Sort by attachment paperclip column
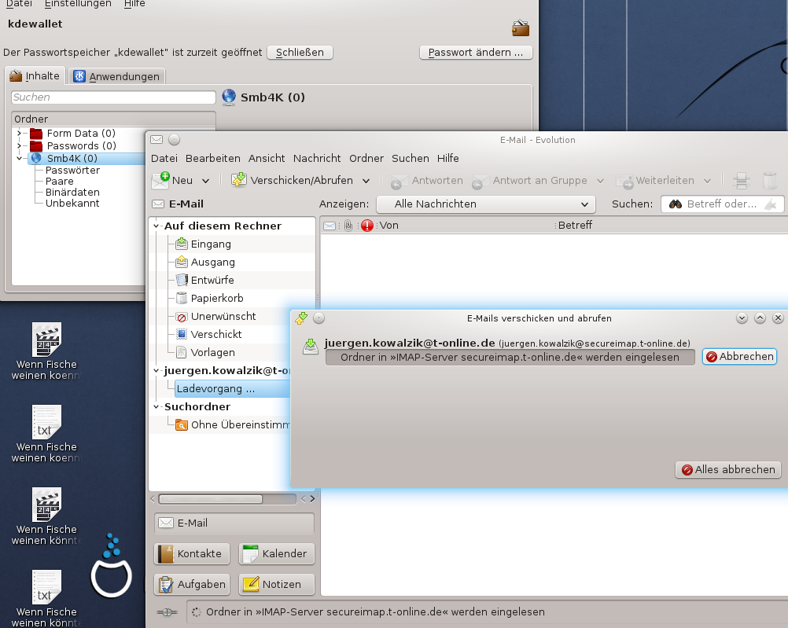 pyautogui.click(x=348, y=226)
